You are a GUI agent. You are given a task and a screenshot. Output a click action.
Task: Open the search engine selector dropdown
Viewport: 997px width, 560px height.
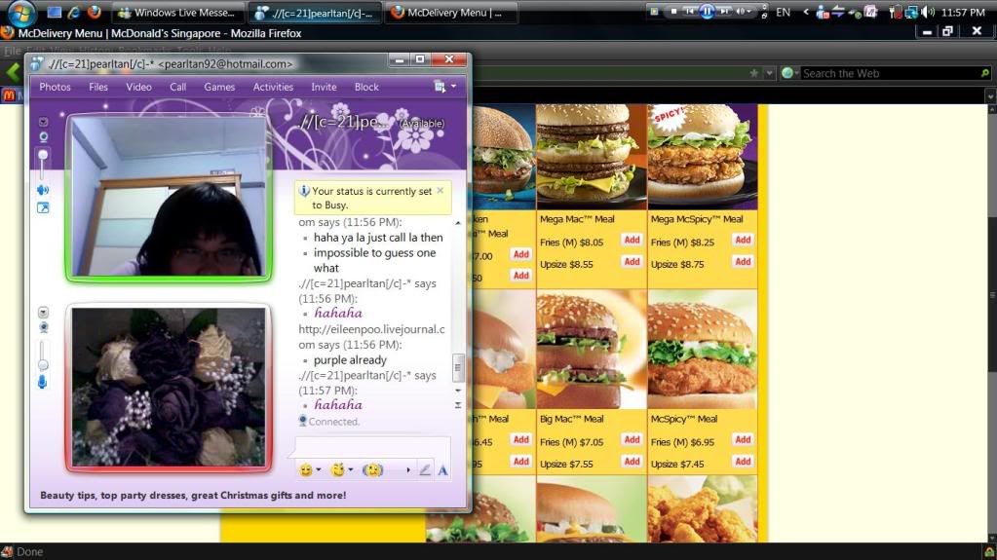coord(789,73)
